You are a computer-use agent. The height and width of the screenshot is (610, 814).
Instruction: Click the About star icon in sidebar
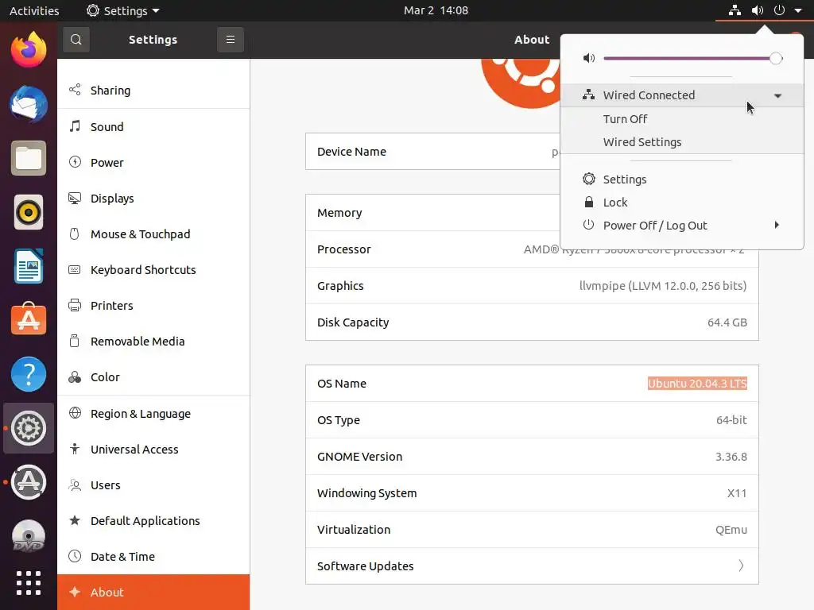[x=75, y=592]
